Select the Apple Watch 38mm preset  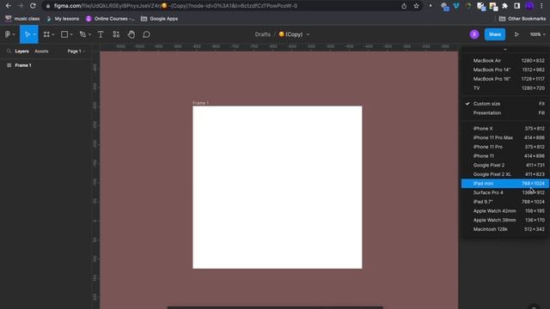pyautogui.click(x=505, y=220)
